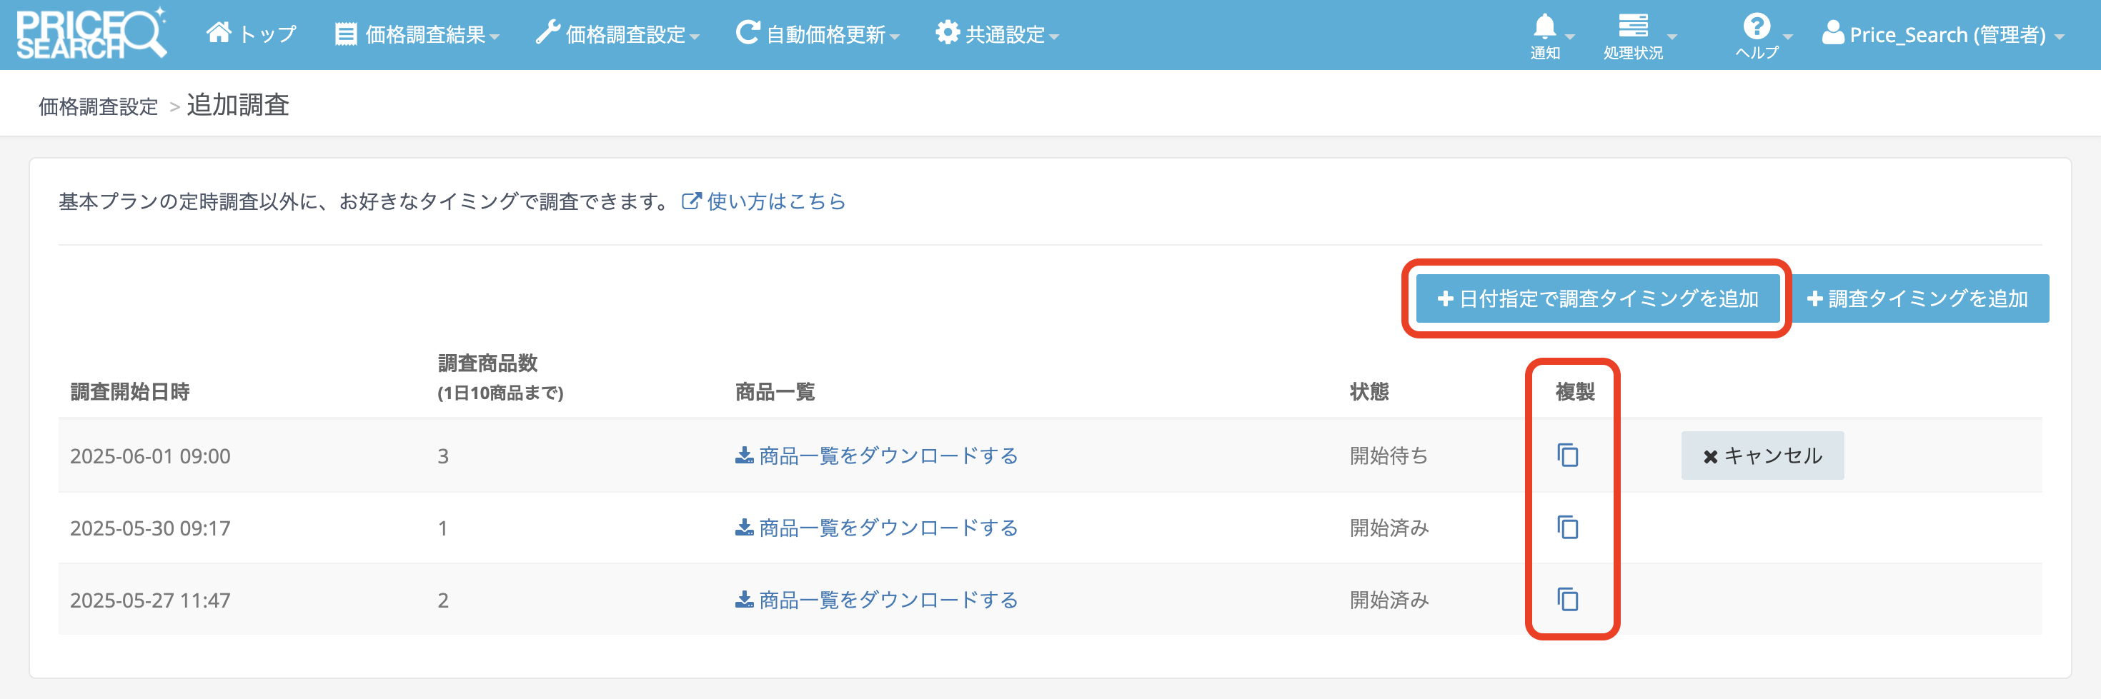Open the 使い方はこちら help link
Image resolution: width=2101 pixels, height=699 pixels.
(763, 201)
